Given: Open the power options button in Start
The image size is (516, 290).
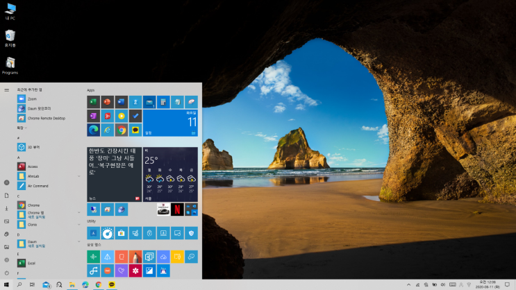Looking at the screenshot, I should [6, 273].
